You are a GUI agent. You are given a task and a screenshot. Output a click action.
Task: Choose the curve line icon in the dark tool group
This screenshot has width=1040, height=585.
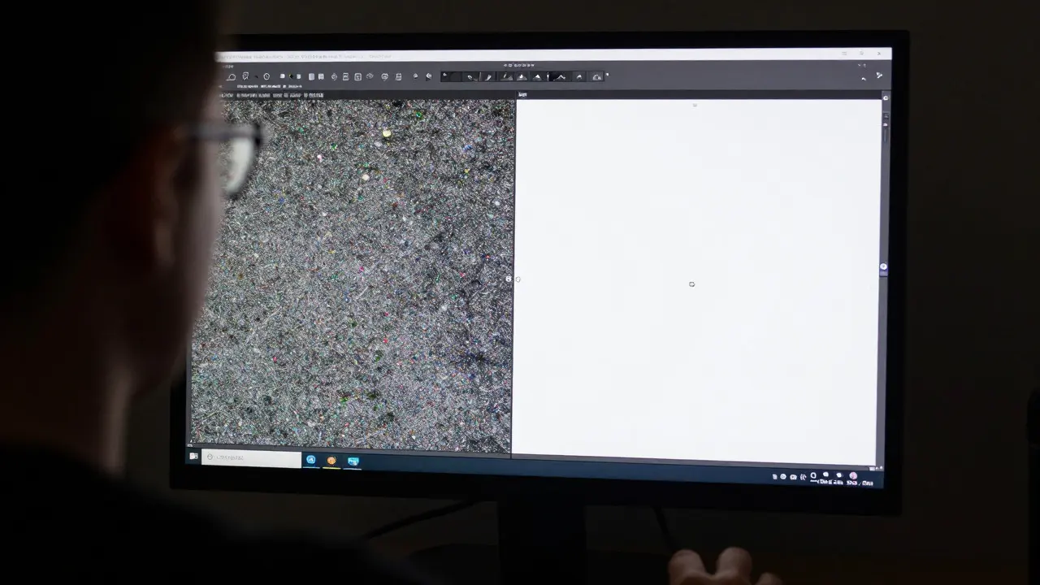561,77
